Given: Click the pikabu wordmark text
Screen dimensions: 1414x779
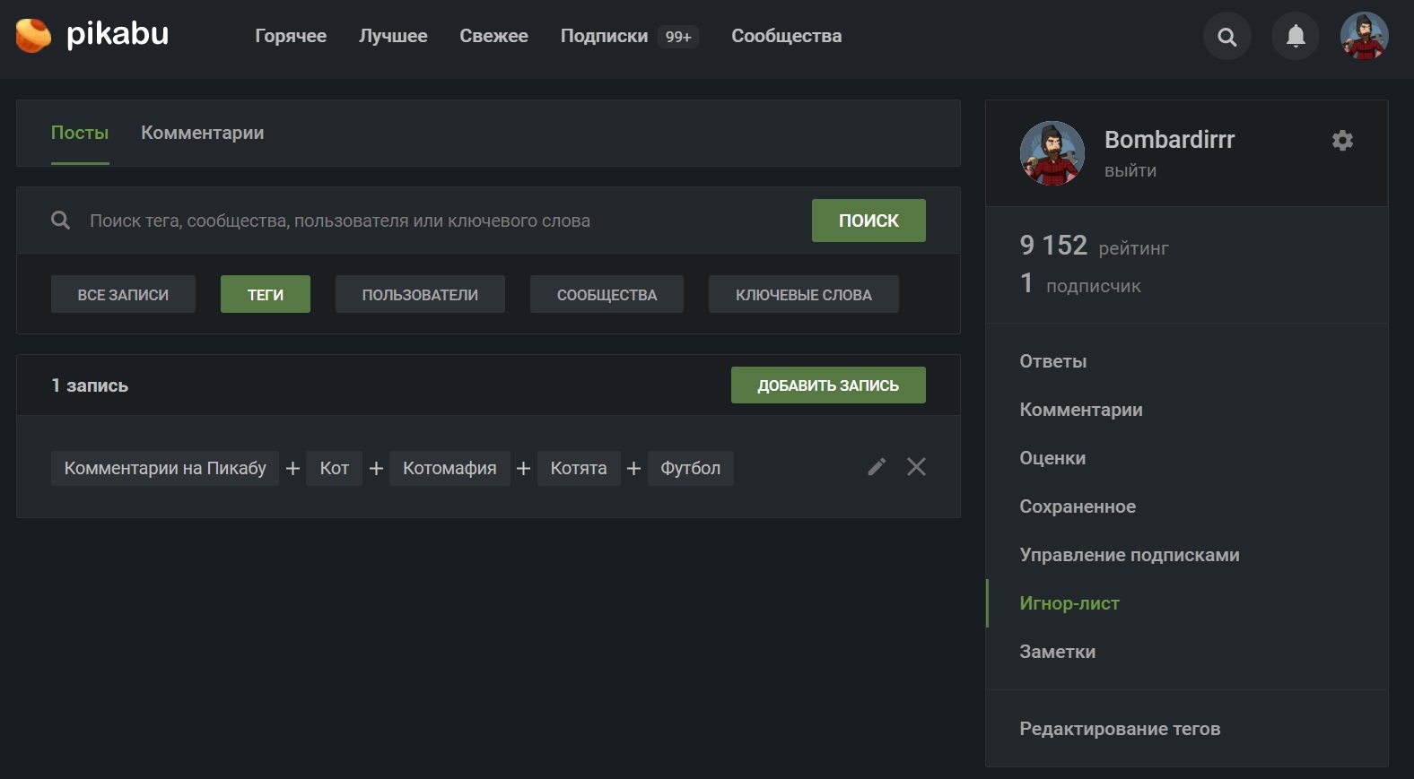Looking at the screenshot, I should pos(118,34).
